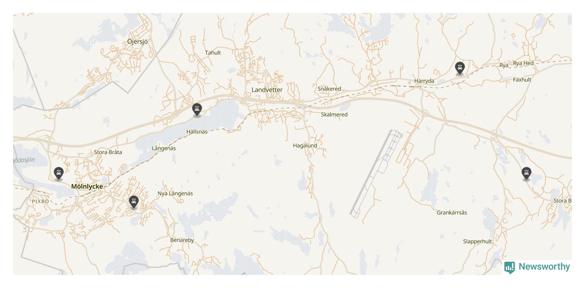The height and width of the screenshot is (288, 585).
Task: Select the car marker beside Hällsnäs lake
Action: coord(197,110)
